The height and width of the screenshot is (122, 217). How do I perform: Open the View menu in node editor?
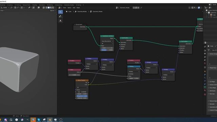64,7
